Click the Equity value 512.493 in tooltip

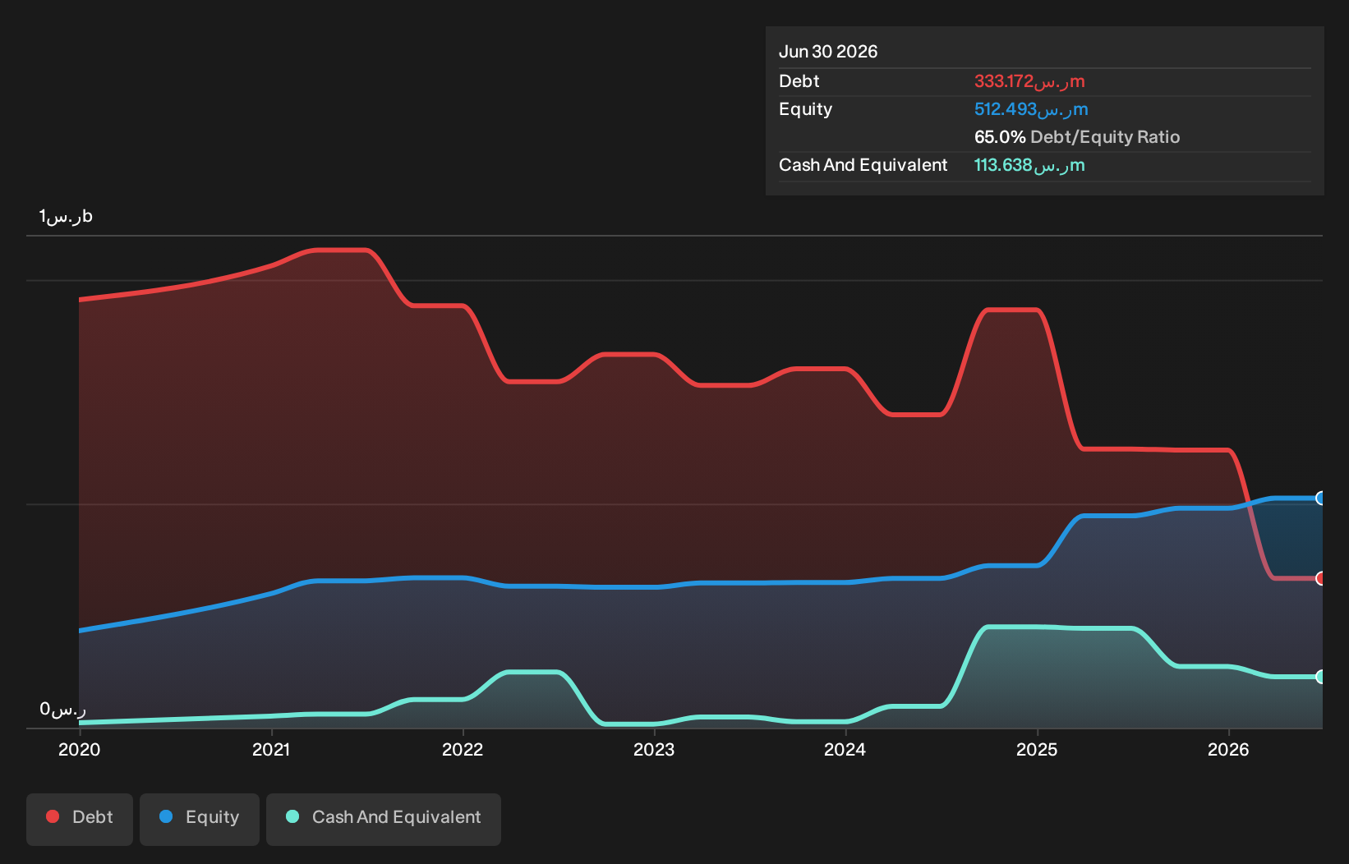[1031, 109]
